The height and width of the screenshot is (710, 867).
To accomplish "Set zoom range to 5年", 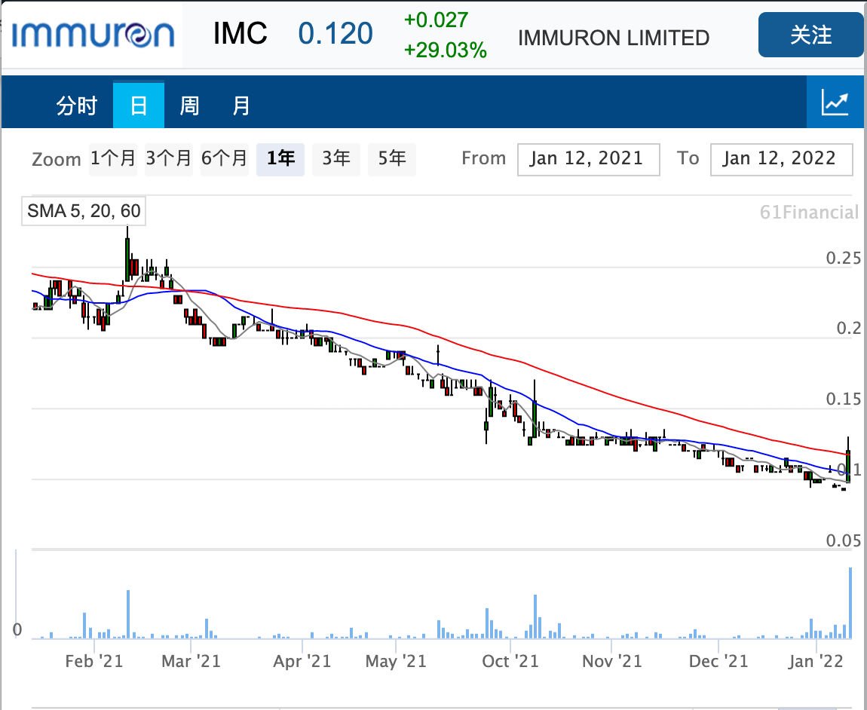I will pyautogui.click(x=391, y=159).
